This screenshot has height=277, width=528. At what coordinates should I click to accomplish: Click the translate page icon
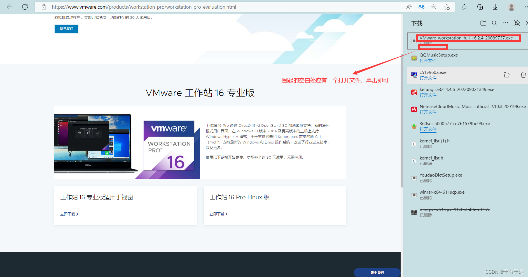tap(421, 7)
